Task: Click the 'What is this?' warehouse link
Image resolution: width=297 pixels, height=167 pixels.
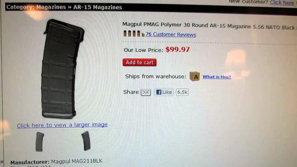Action: click(x=217, y=77)
